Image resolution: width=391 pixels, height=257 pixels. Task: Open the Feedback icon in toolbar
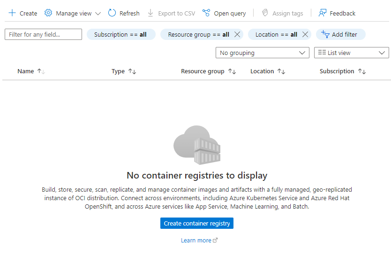pos(323,13)
